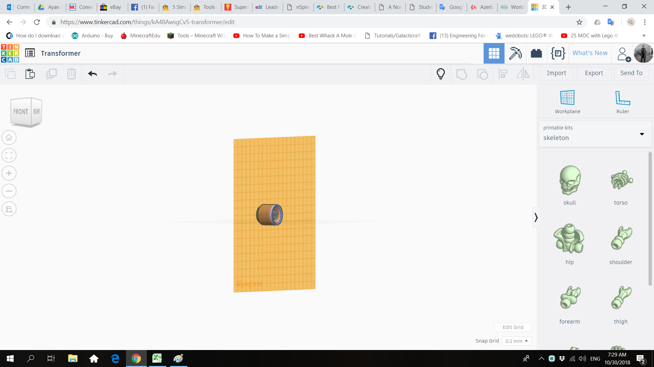Click the Edit Grid button
Viewport: 654px width, 367px height.
(x=513, y=327)
